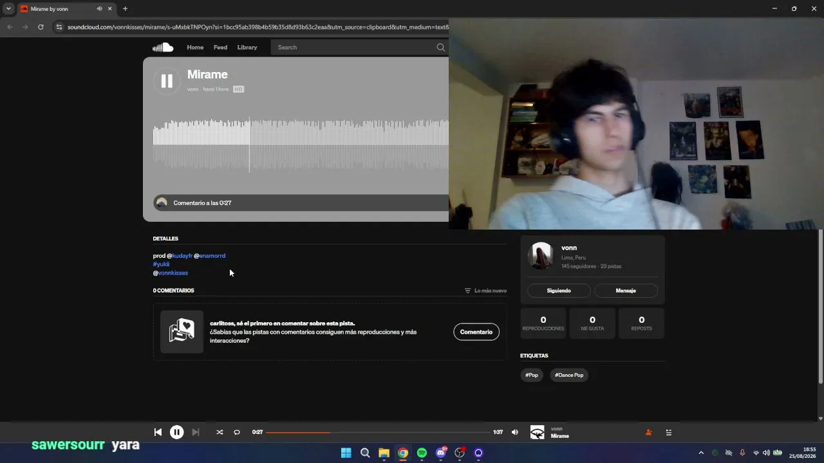
Task: Open the 'Lo más nuevo' comment sort dropdown
Action: click(486, 291)
